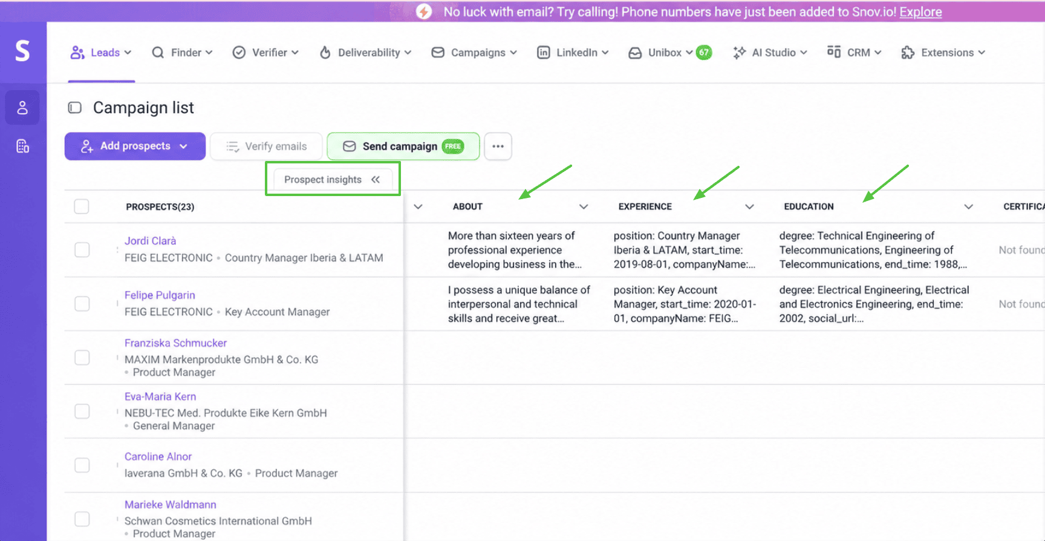Open the companies building icon in sidebar
1045x541 pixels.
[x=22, y=146]
